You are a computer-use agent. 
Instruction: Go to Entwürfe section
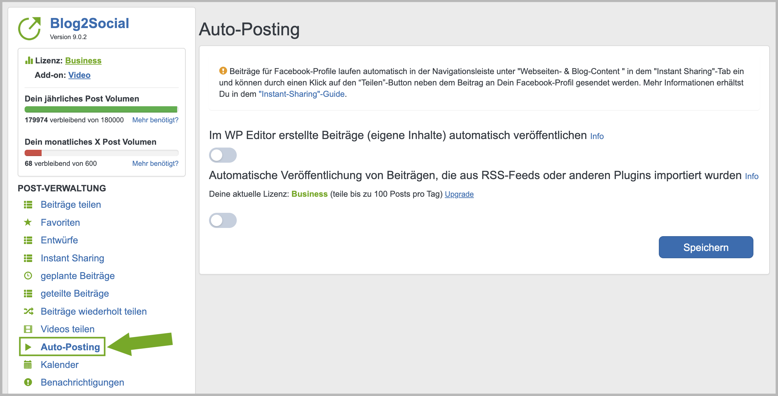click(x=59, y=240)
